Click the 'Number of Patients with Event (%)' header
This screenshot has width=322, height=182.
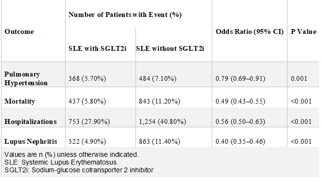tap(125, 15)
